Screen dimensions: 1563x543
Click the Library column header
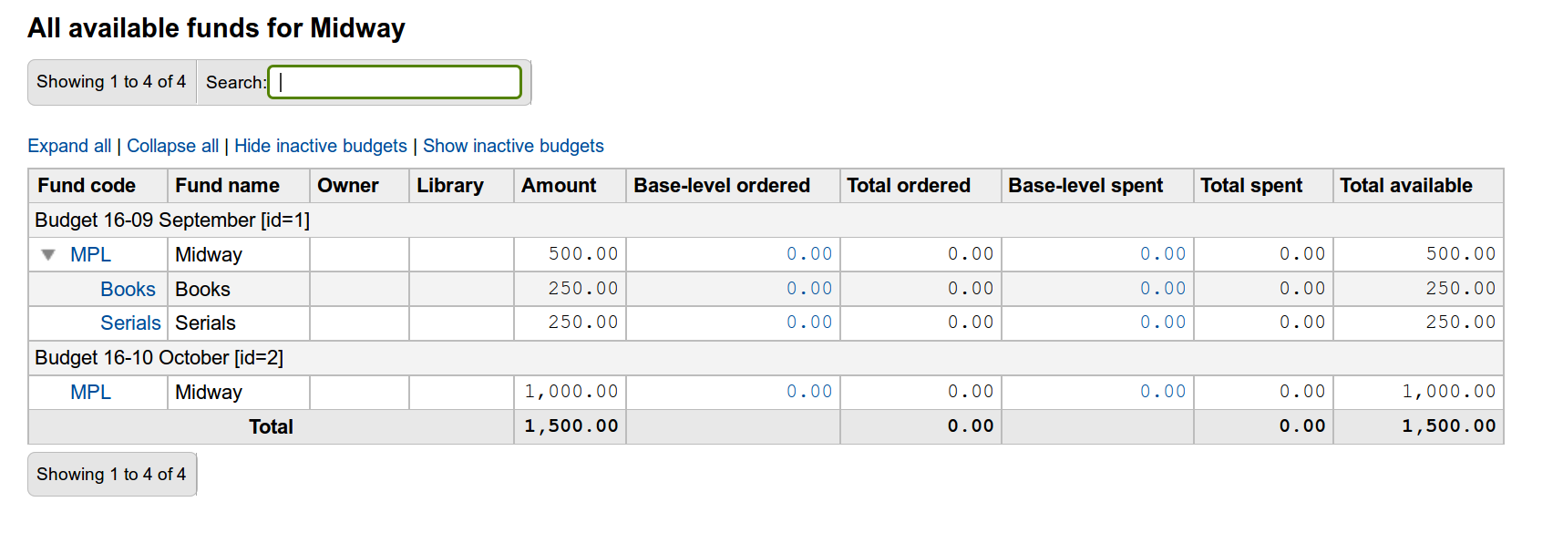point(450,186)
